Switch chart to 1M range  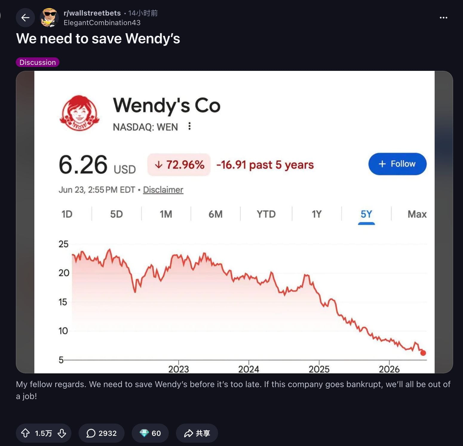click(x=166, y=214)
